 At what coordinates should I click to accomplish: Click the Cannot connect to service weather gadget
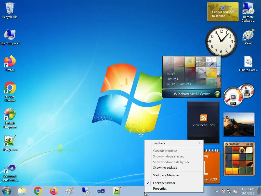(223, 12)
